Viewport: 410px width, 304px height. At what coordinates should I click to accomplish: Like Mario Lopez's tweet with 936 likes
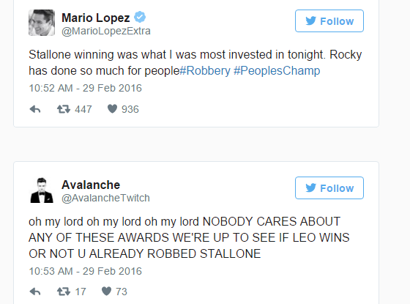pyautogui.click(x=113, y=109)
